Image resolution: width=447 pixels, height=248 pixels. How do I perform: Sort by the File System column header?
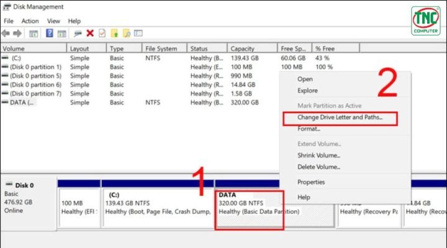(160, 48)
